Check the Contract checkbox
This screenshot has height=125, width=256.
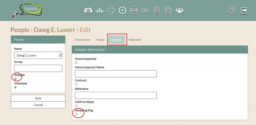(76, 84)
